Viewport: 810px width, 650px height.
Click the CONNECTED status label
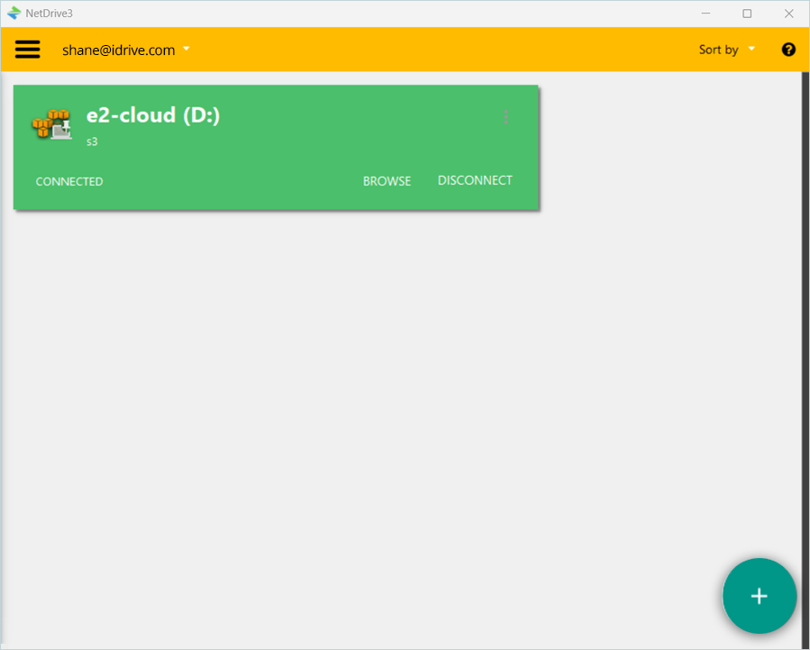(x=69, y=181)
